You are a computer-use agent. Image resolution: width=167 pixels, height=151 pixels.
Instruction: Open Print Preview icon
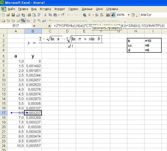[34, 15]
